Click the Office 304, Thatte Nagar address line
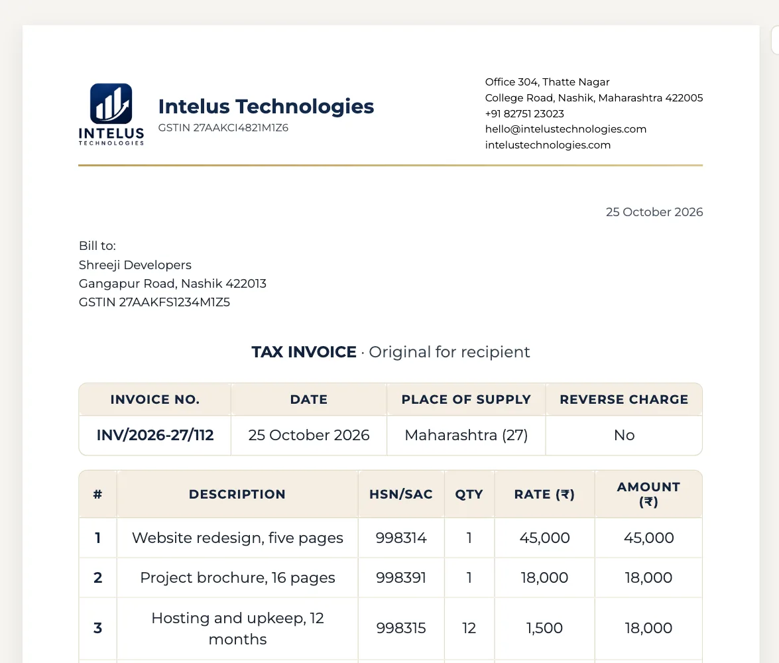Image resolution: width=779 pixels, height=663 pixels. (x=547, y=82)
